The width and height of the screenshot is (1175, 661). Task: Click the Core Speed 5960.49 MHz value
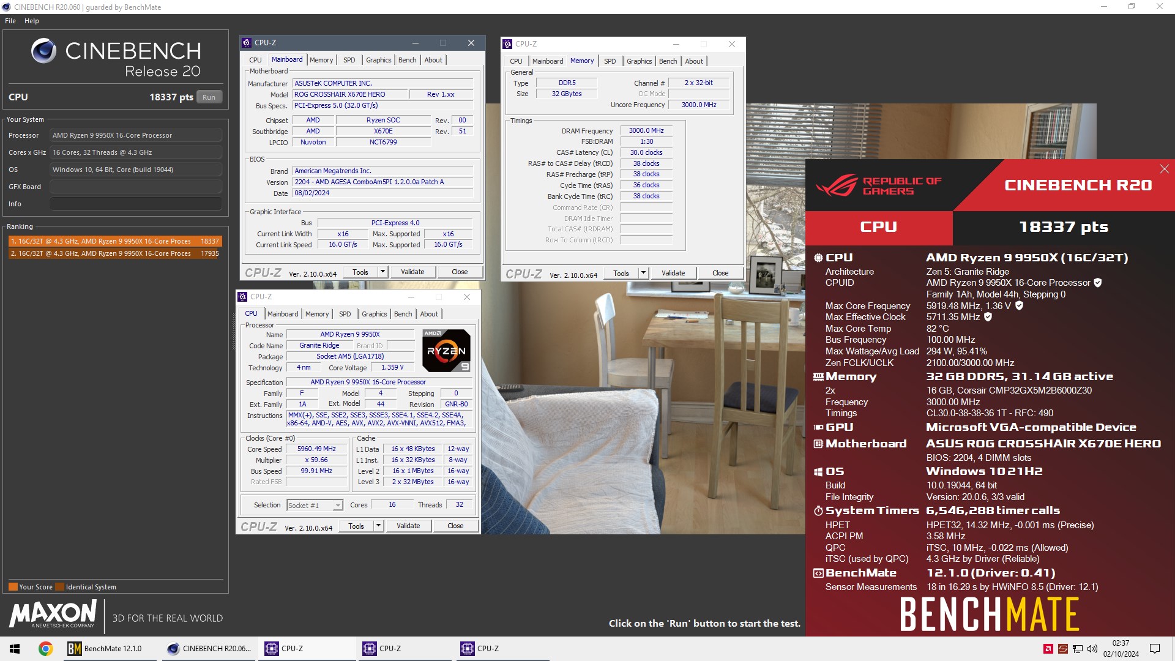coord(316,449)
